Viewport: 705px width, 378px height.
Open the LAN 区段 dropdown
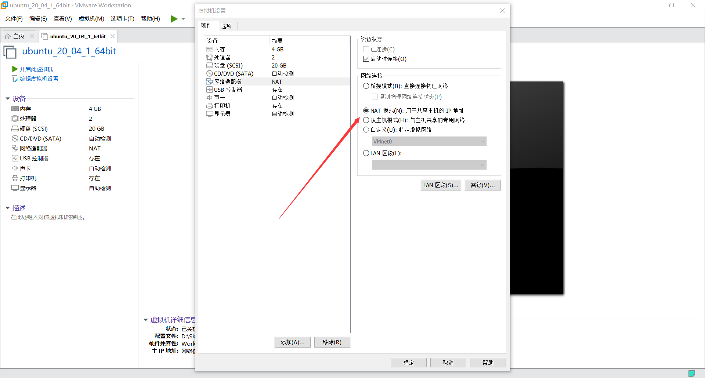[482, 165]
